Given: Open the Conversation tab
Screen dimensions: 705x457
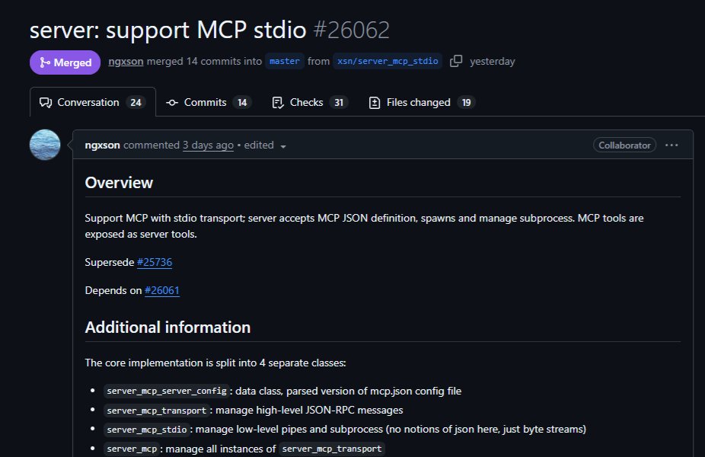Looking at the screenshot, I should pos(93,102).
